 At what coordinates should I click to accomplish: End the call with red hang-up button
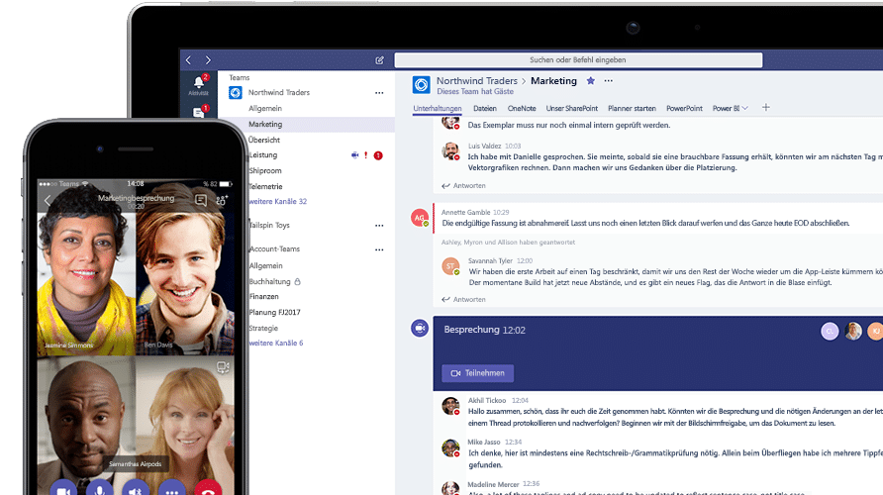tap(208, 491)
